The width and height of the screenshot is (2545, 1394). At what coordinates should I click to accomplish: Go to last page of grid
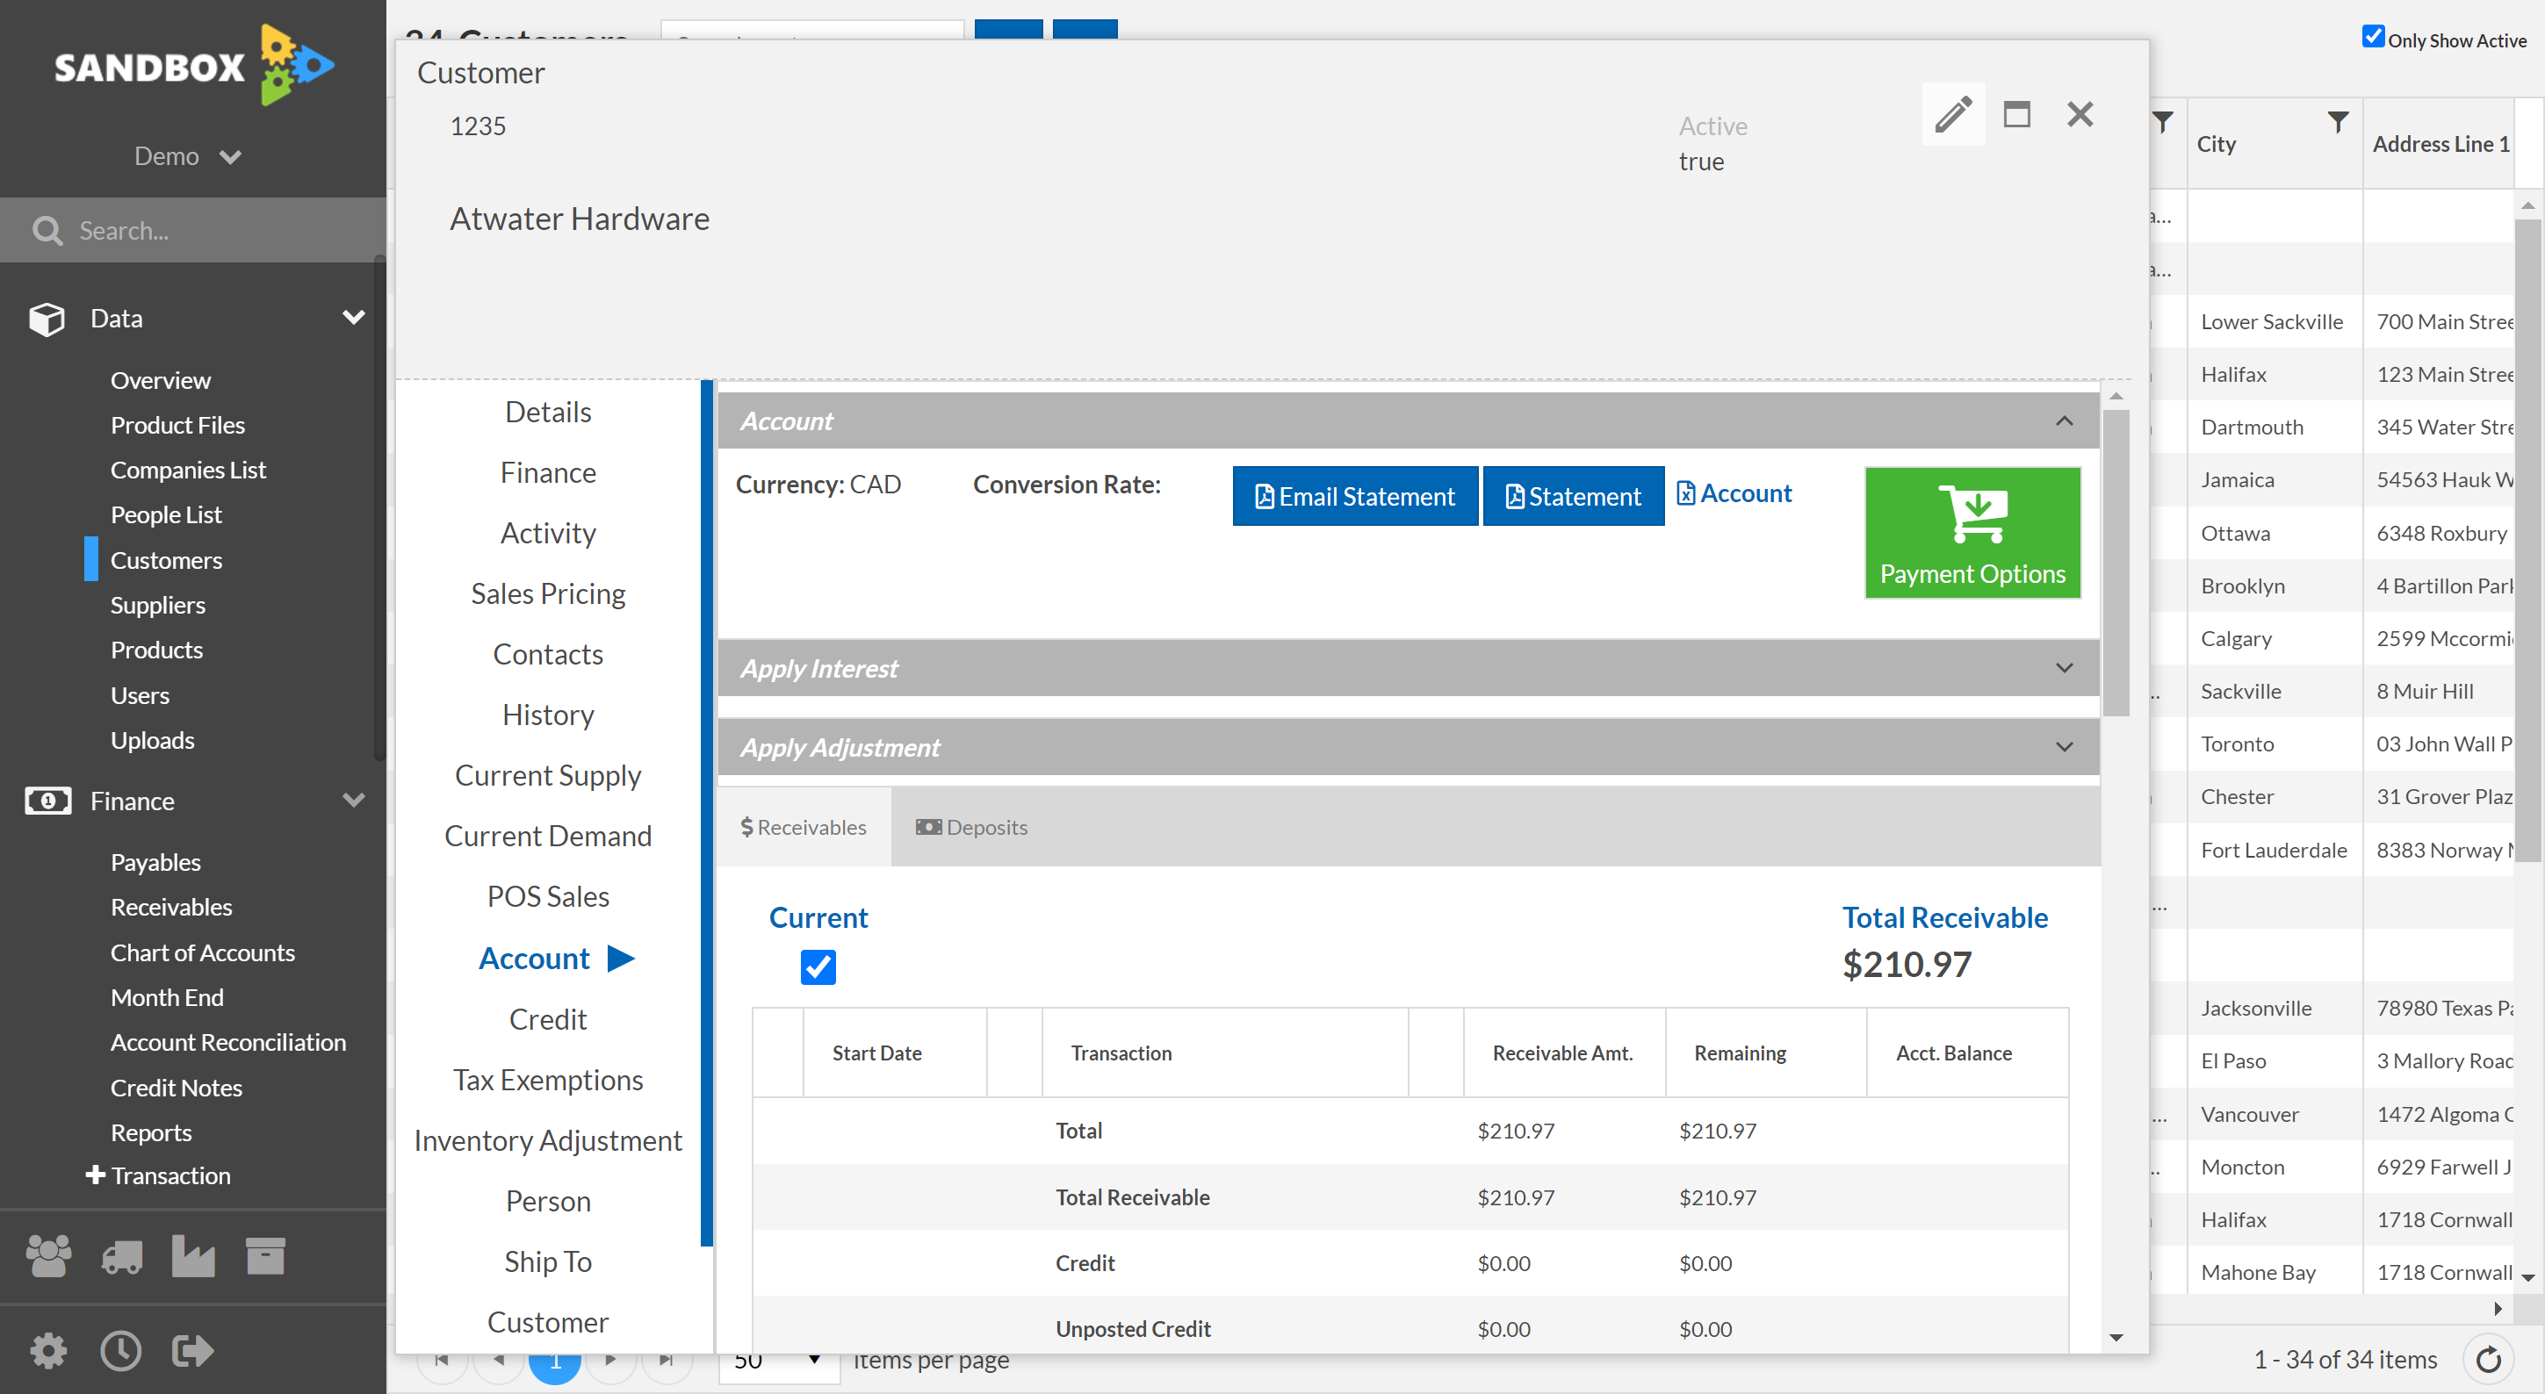(x=666, y=1361)
